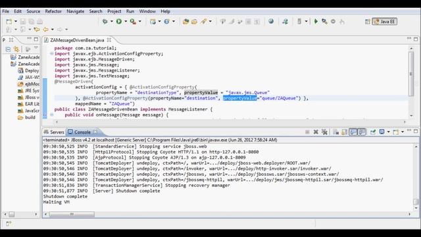Toggle Scroll Lock in Console toolbar

click(345, 132)
